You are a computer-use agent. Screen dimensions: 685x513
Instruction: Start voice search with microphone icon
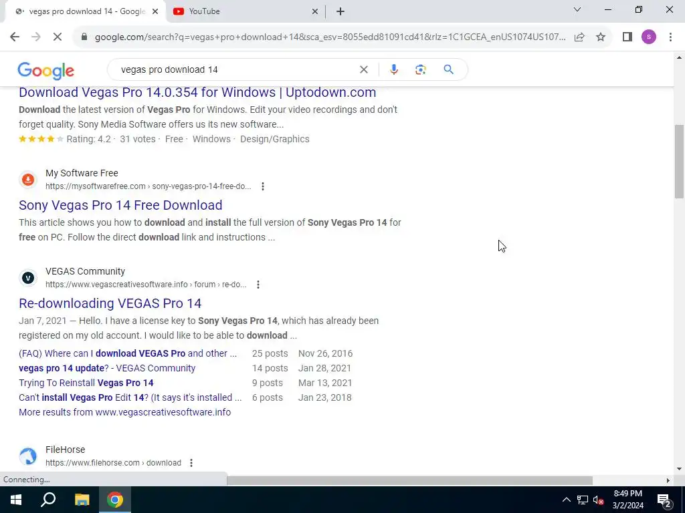[393, 69]
